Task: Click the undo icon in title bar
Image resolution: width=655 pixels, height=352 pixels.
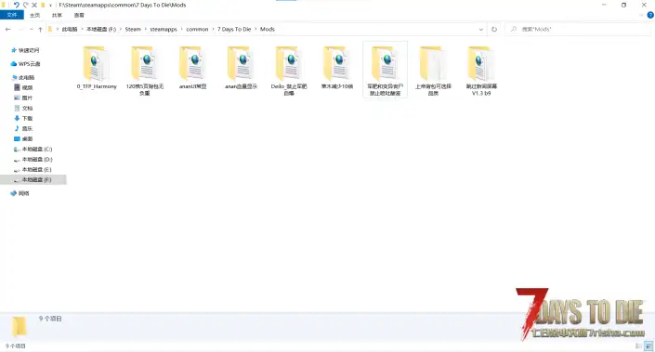Action: tap(17, 5)
